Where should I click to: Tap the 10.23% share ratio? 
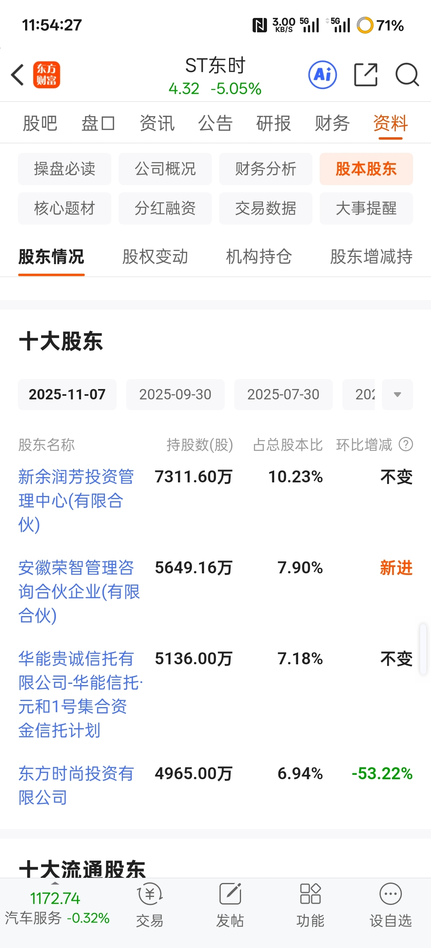coord(295,477)
